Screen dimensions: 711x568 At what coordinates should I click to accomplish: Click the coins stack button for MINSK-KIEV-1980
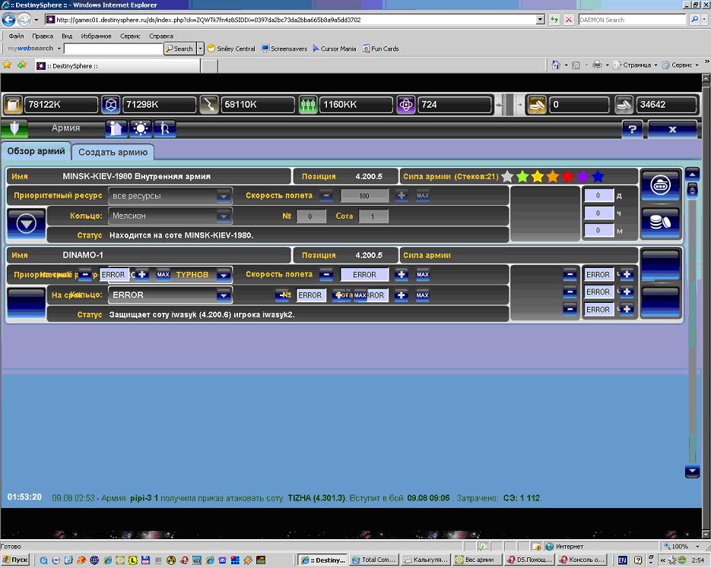coord(660,222)
